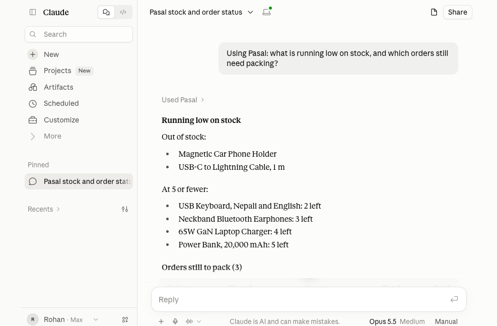
Task: Open pinned Pasal stock chat
Action: (x=79, y=181)
